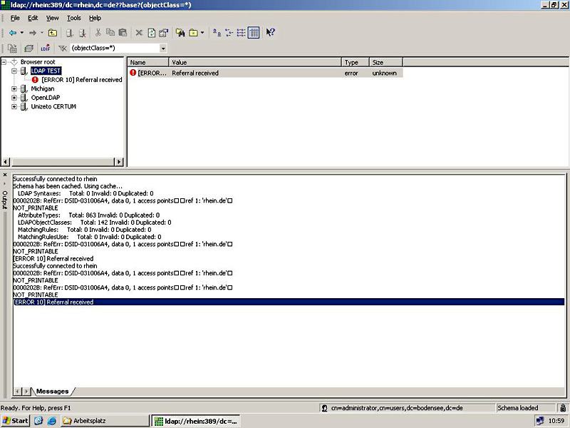Screen dimensions: 570x428
Task: Click the Internet Explorer quick launch icon
Action: point(52,421)
